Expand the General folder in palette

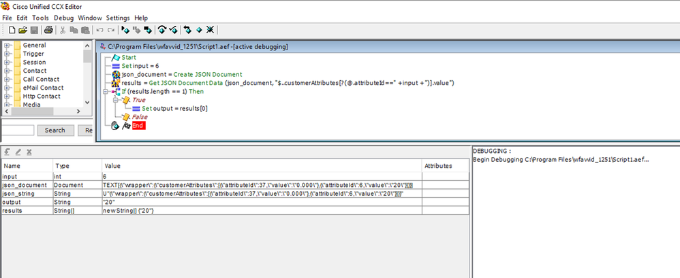pyautogui.click(x=7, y=45)
